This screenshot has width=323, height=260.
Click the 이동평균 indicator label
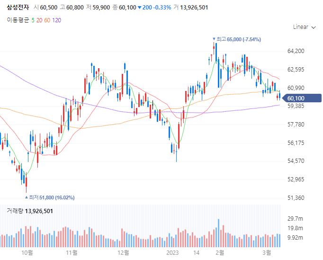pyautogui.click(x=18, y=20)
